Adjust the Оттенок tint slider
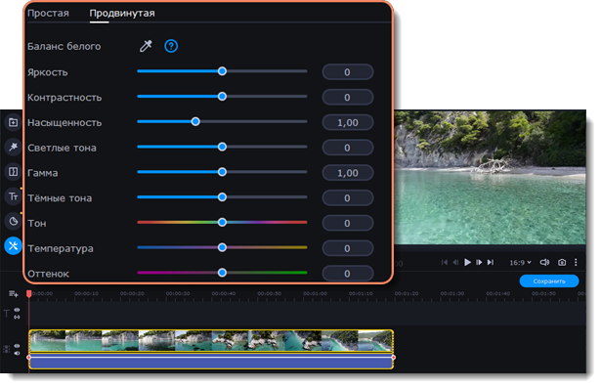 click(222, 273)
